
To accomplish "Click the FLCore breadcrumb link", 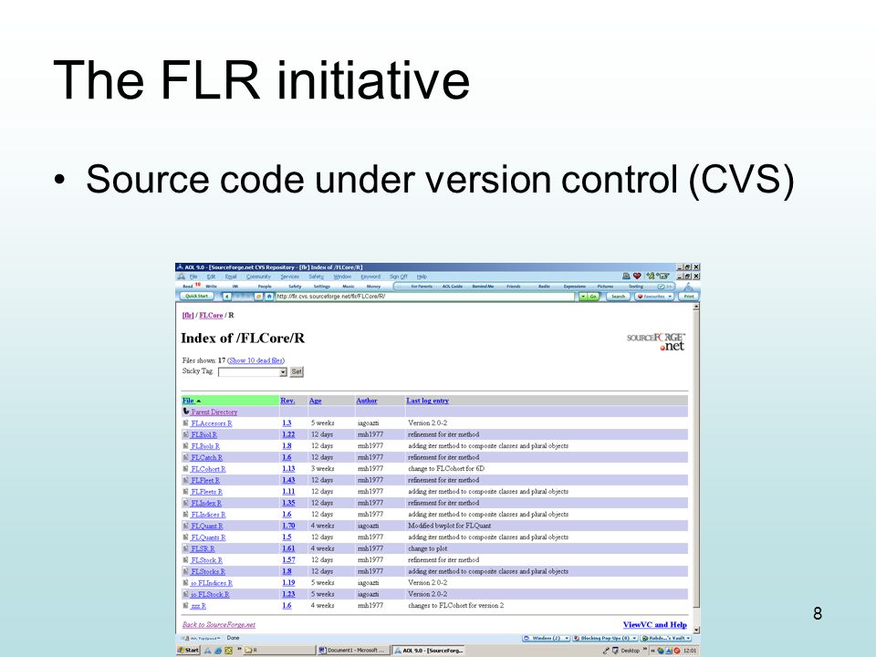I will point(211,315).
